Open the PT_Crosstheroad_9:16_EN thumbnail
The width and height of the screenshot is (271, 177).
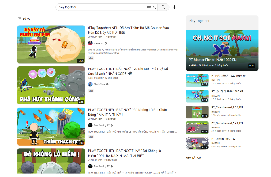197,112
